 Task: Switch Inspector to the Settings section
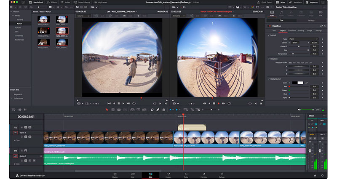pyautogui.click(x=311, y=20)
